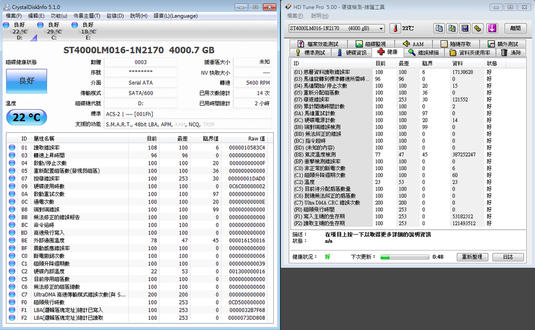Select HD Tune row (F1) 寫入主機的生存期
The height and width of the screenshot is (330, 535).
(x=408, y=216)
